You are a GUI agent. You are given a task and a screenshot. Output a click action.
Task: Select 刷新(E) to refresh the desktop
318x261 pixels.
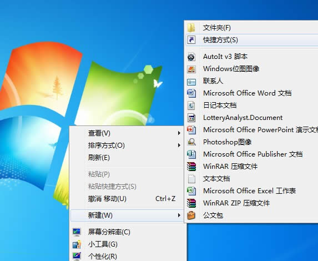127,158
